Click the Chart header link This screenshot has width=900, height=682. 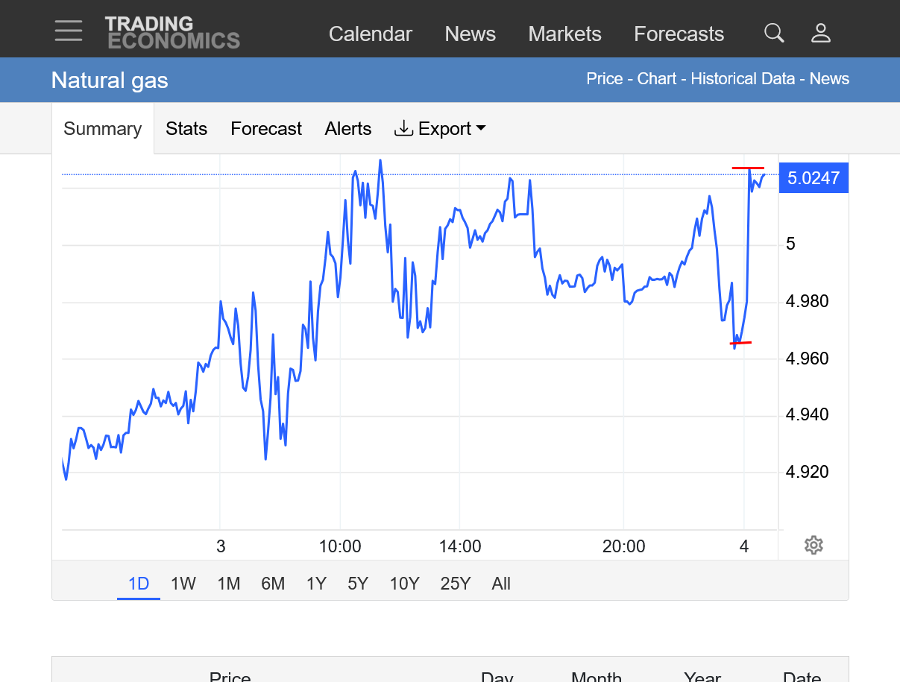click(657, 79)
